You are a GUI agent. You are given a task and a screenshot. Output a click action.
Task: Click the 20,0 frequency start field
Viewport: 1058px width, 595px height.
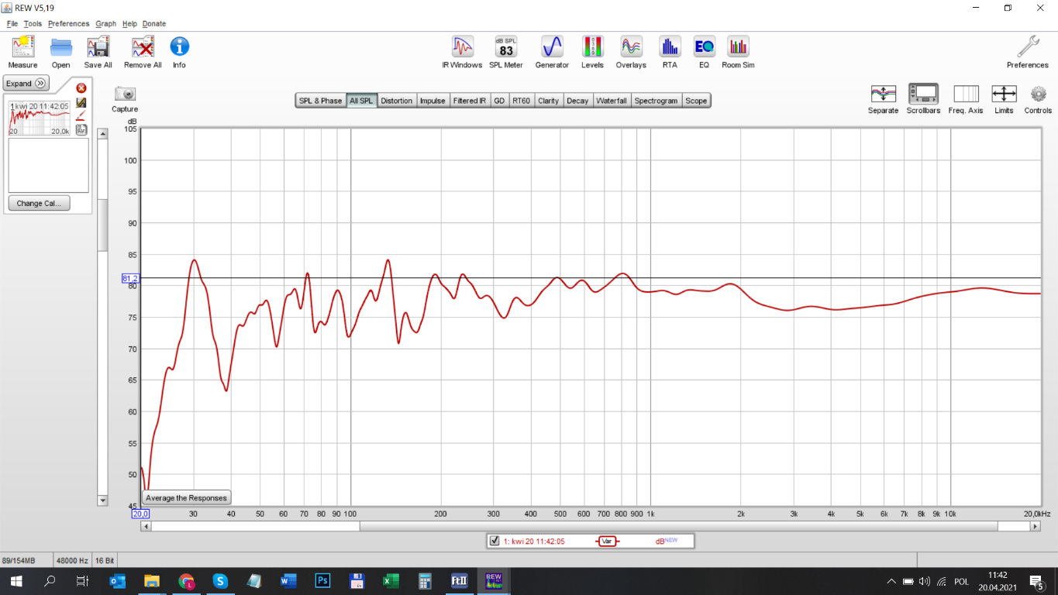pyautogui.click(x=140, y=514)
